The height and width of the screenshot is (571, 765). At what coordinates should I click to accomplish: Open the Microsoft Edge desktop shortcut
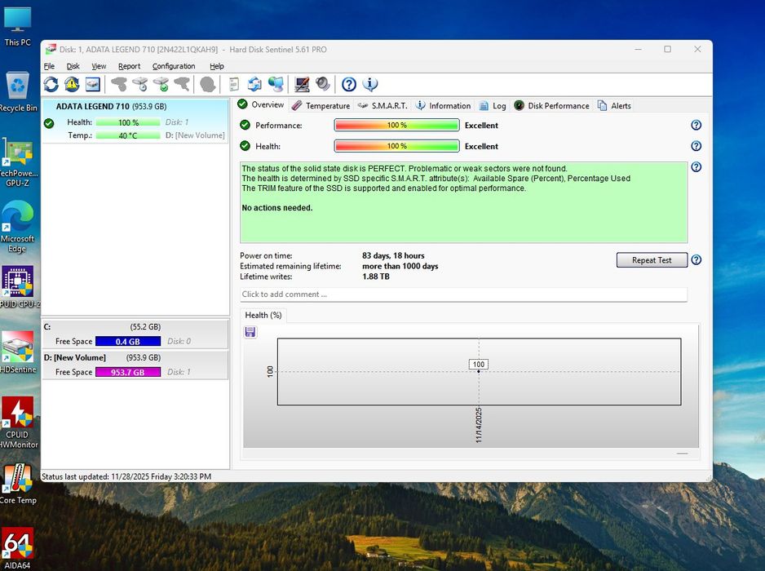tap(18, 227)
